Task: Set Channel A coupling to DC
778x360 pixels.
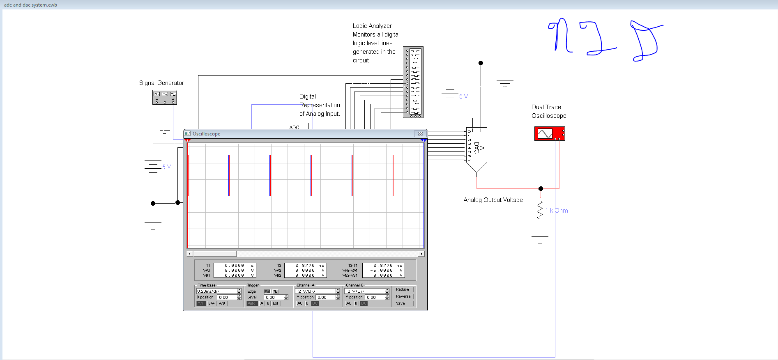Action: (315, 303)
